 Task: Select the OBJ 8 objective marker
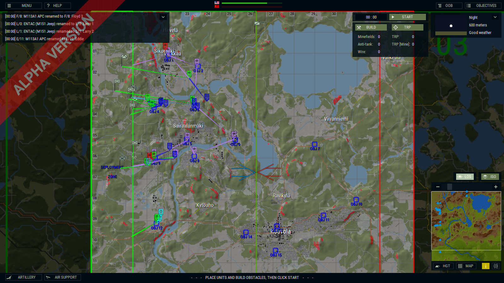tap(194, 156)
